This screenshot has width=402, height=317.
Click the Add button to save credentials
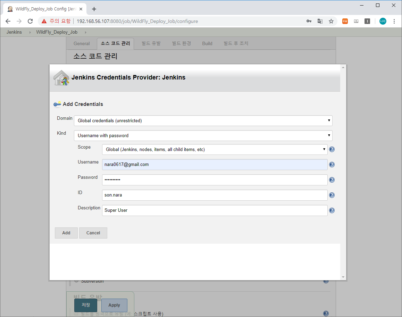pyautogui.click(x=66, y=233)
